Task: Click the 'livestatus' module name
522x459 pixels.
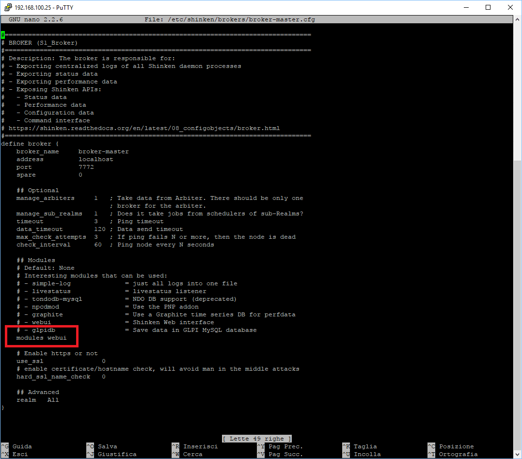Action: click(x=51, y=291)
